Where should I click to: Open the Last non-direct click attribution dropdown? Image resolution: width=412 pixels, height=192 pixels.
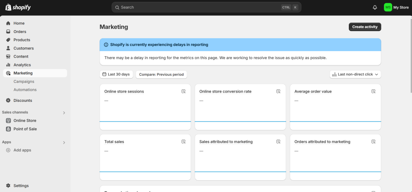(355, 74)
